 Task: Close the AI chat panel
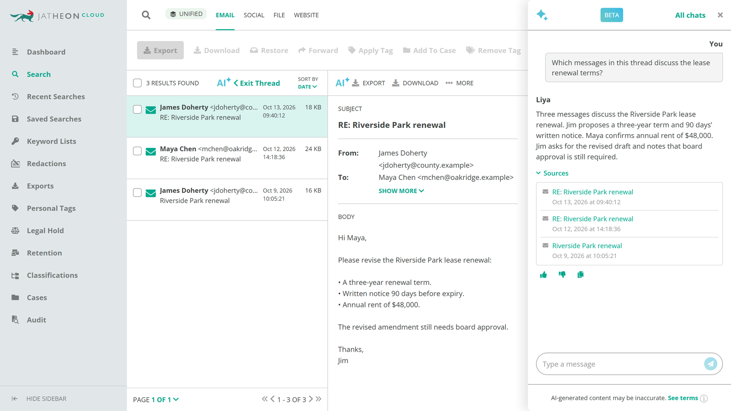click(x=720, y=15)
